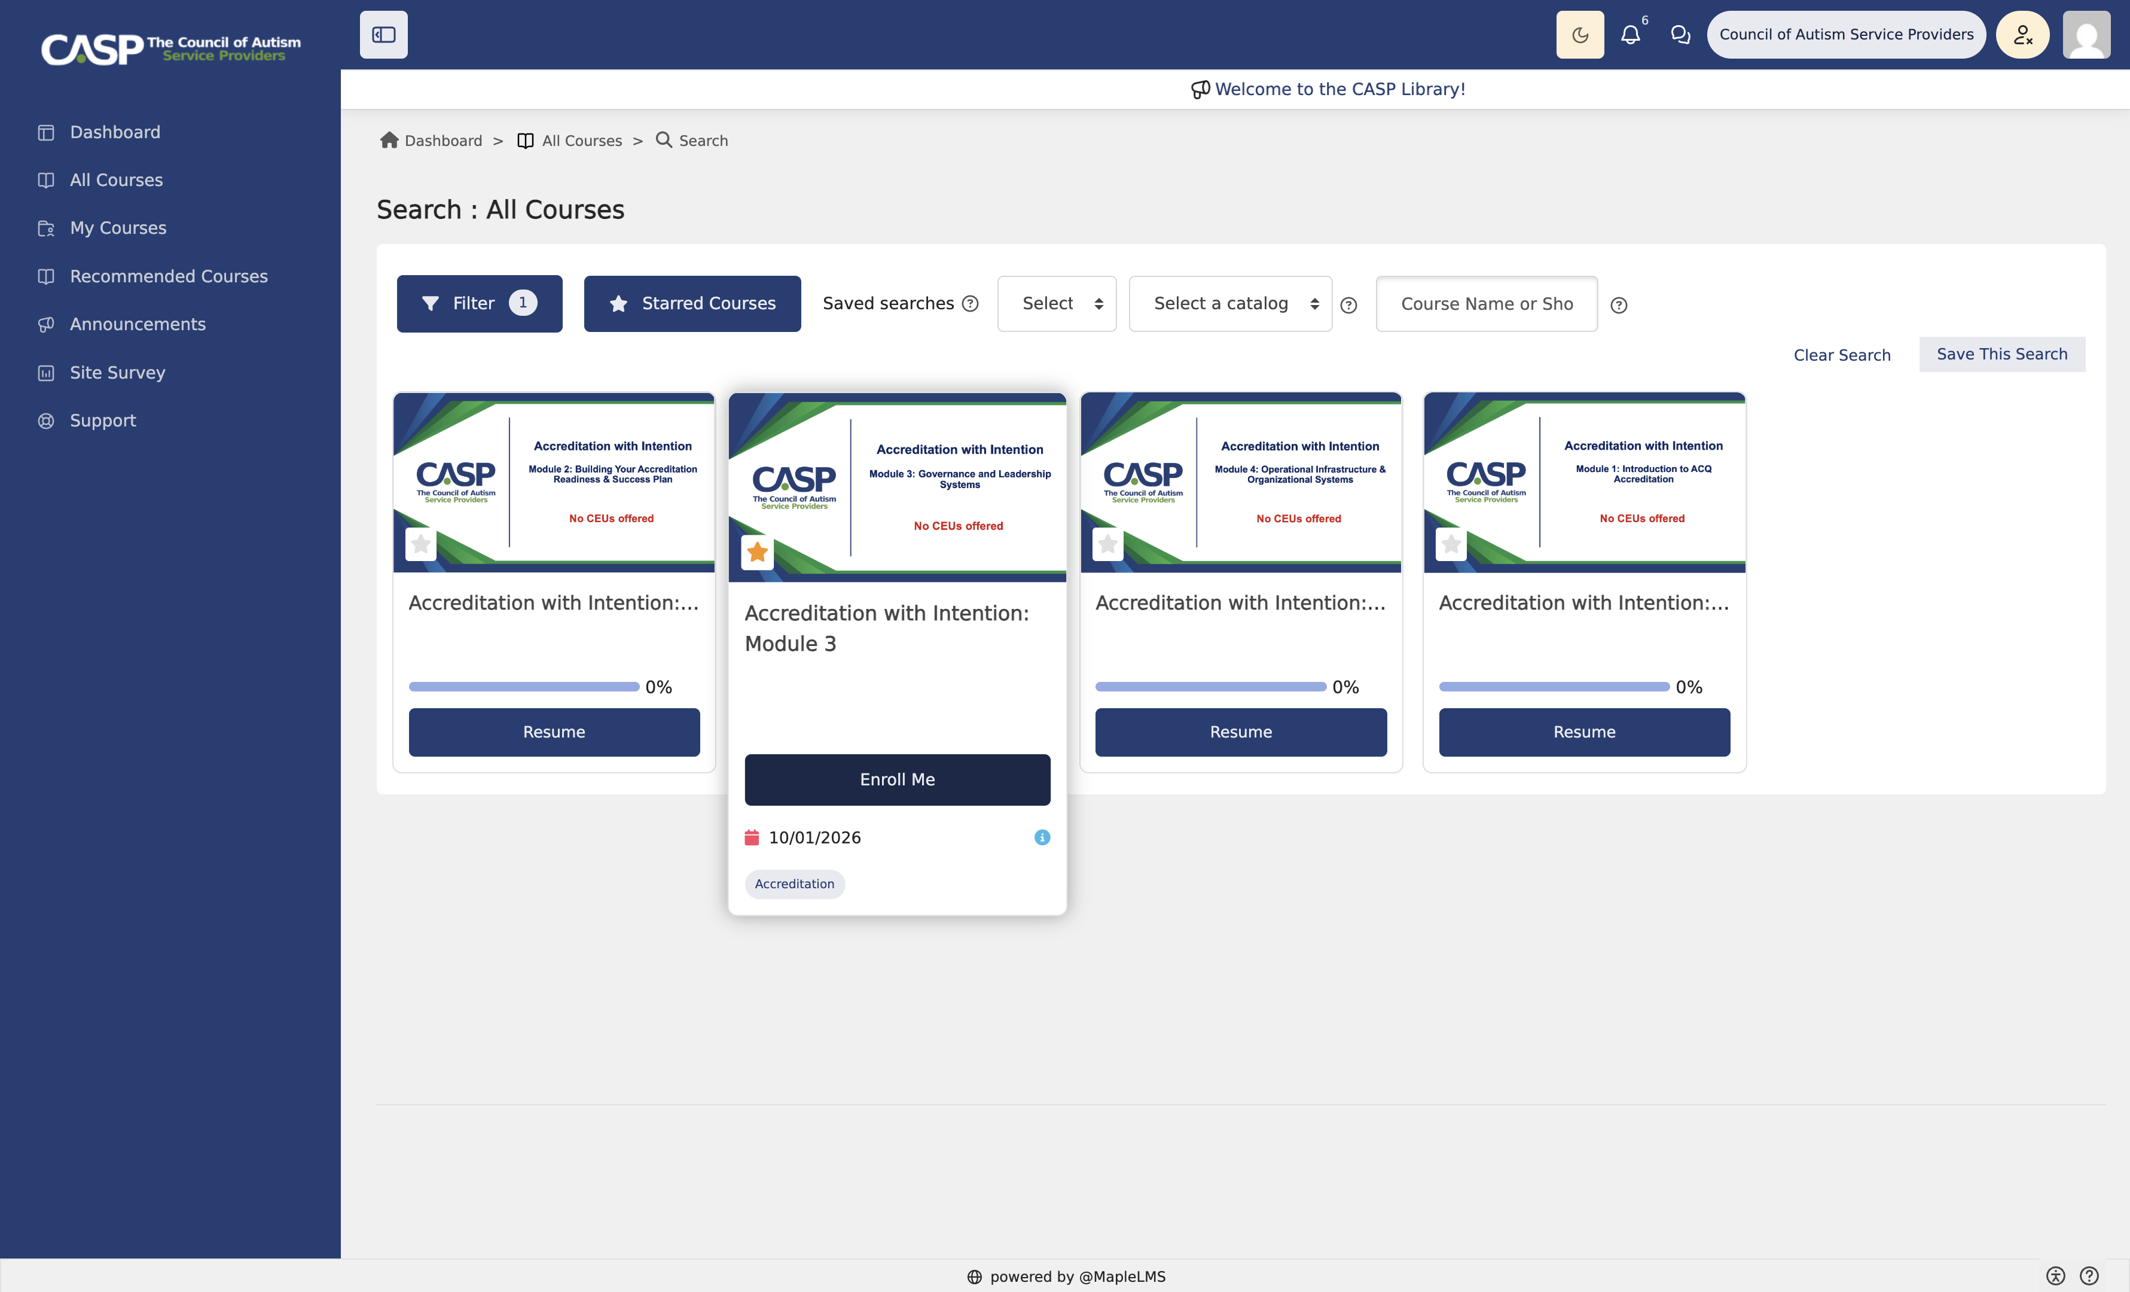Image resolution: width=2130 pixels, height=1292 pixels.
Task: Open Site Survey in sidebar
Action: 117,373
